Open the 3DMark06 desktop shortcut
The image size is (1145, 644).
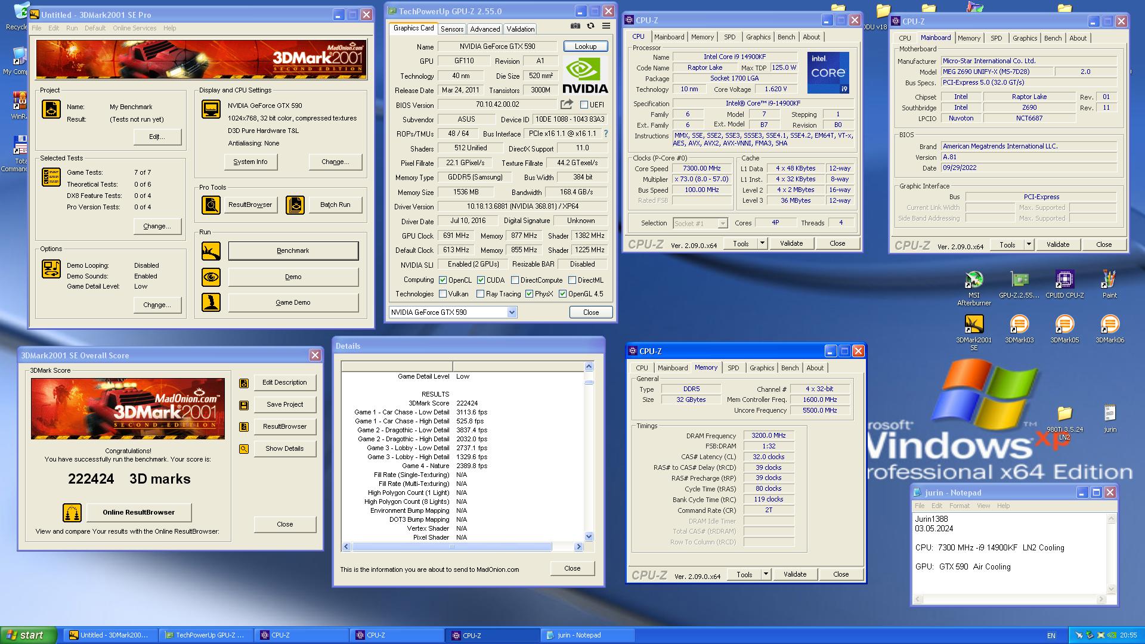[1109, 329]
